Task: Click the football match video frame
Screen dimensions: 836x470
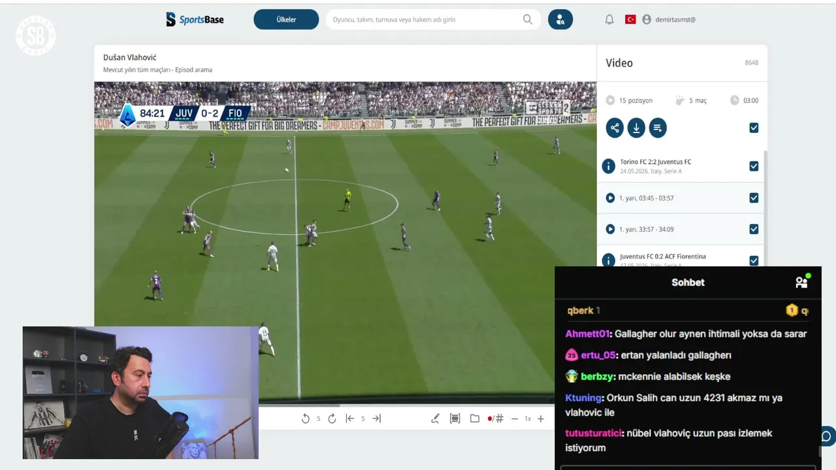Action: pyautogui.click(x=345, y=243)
